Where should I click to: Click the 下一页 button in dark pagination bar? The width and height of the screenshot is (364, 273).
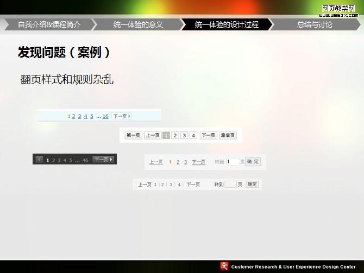103,160
